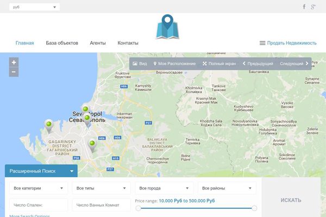
Task: Open the Все города dropdown
Action: click(x=164, y=188)
